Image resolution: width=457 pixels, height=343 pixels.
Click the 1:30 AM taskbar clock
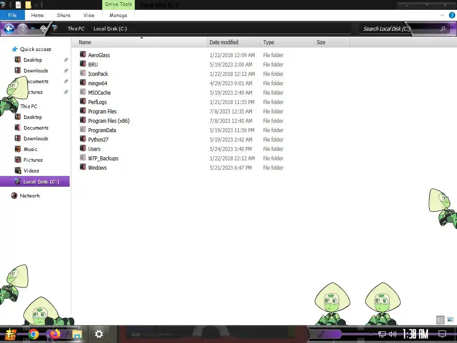(x=415, y=334)
